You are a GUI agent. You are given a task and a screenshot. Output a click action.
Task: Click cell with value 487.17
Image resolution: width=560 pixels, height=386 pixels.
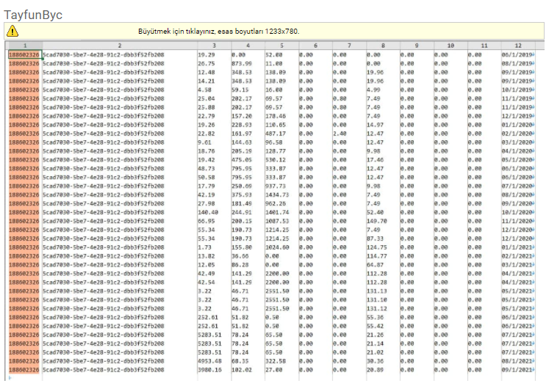click(x=276, y=134)
